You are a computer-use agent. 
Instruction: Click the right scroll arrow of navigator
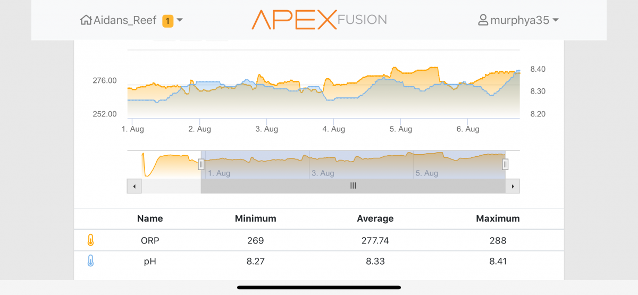(x=513, y=186)
